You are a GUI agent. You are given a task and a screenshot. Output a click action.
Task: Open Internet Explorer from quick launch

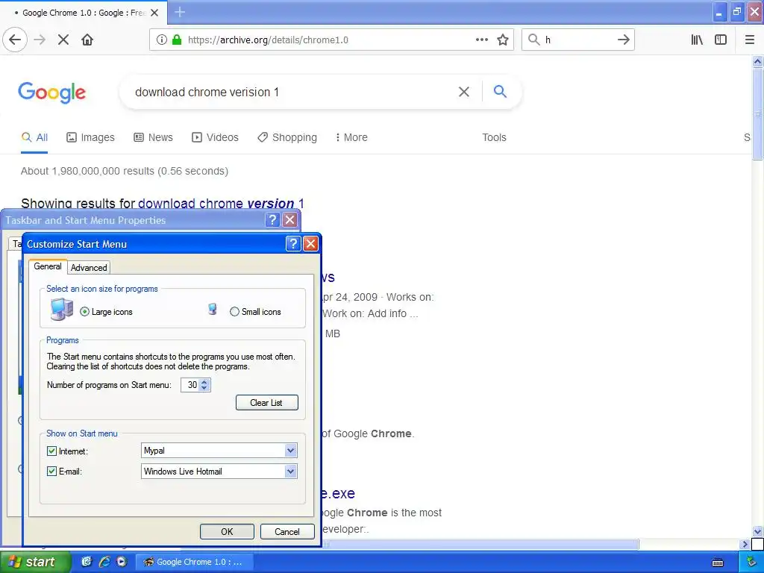coord(104,562)
